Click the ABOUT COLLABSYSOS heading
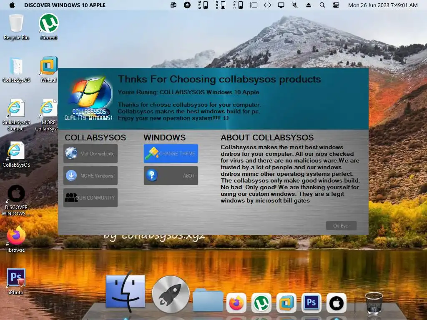 pos(267,137)
